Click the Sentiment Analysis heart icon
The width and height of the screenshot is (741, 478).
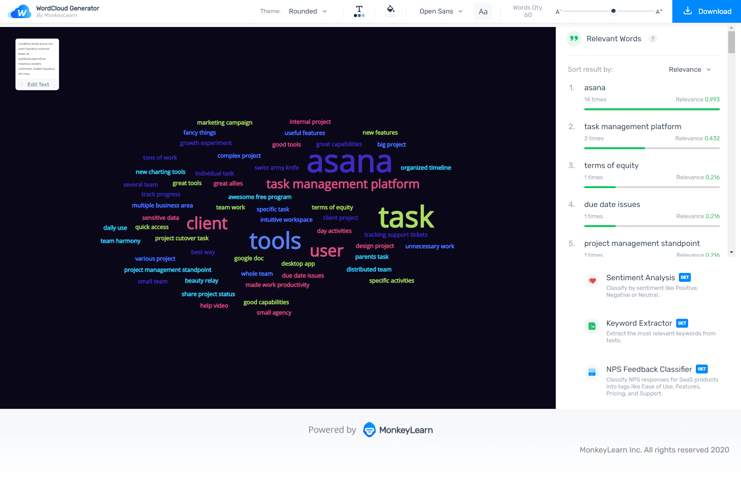(592, 281)
